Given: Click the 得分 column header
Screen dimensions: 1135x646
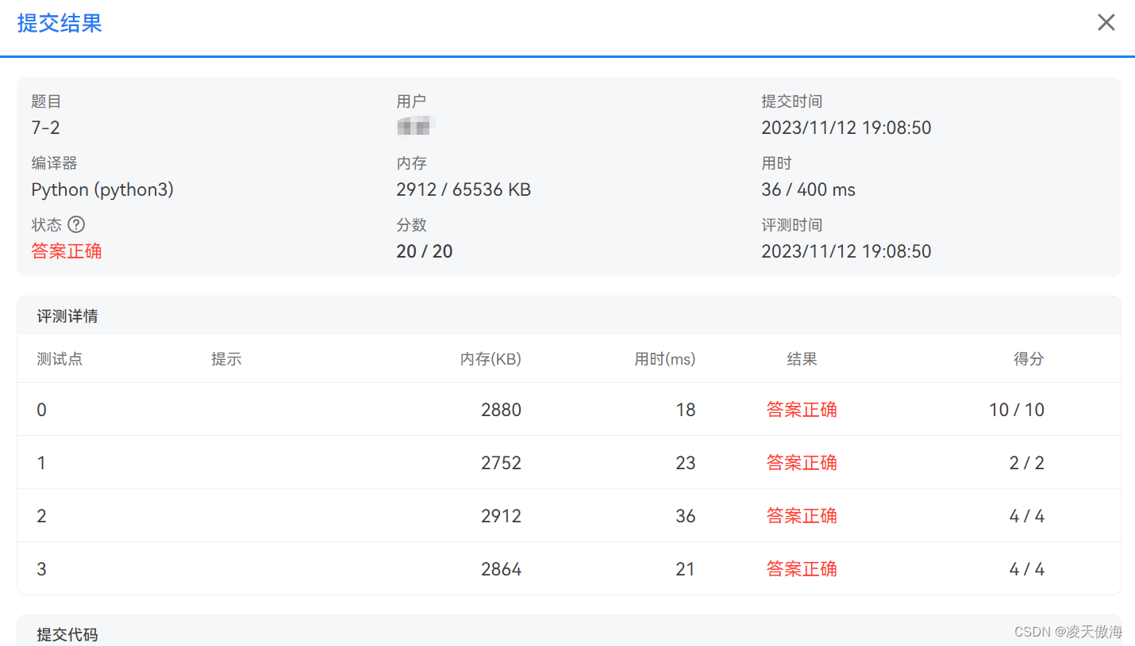Looking at the screenshot, I should 1029,359.
